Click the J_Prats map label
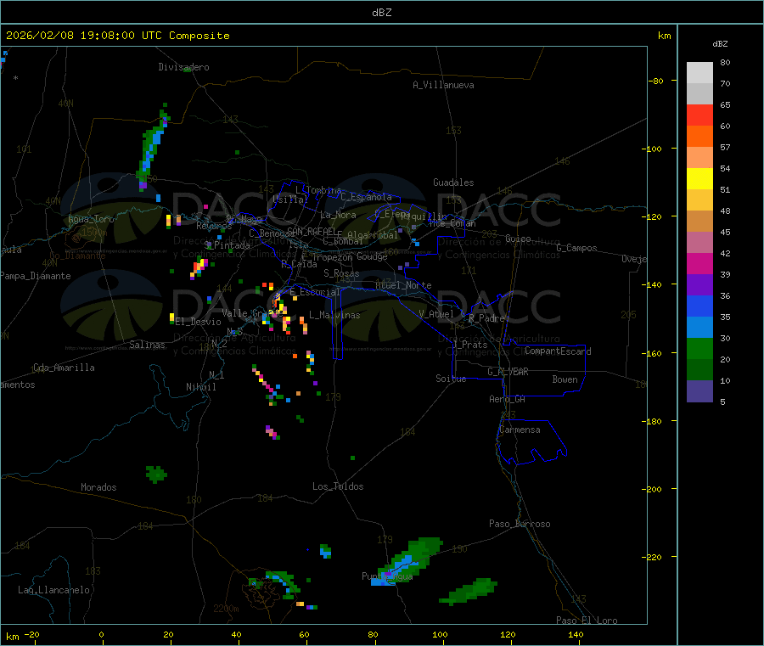This screenshot has height=646, width=764. pos(470,345)
